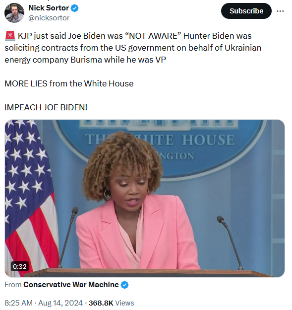Click the red siren emoji in tweet

click(10, 36)
